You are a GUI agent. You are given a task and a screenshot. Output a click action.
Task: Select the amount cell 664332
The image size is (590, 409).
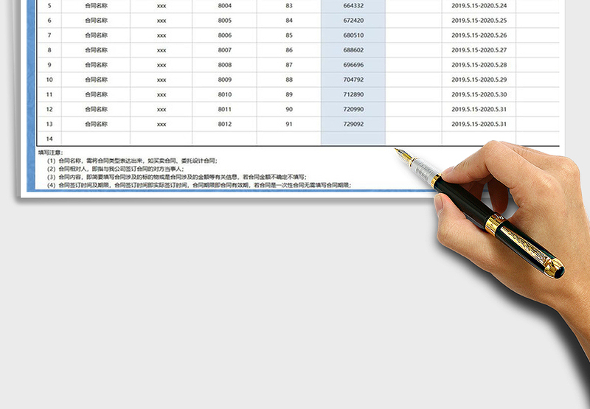click(x=353, y=6)
